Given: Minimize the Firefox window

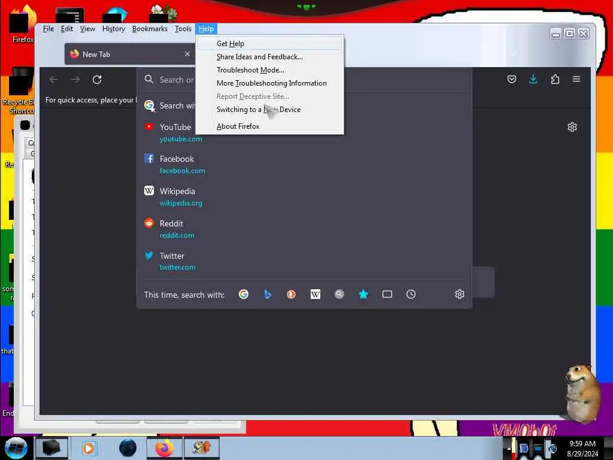Looking at the screenshot, I should click(x=556, y=34).
